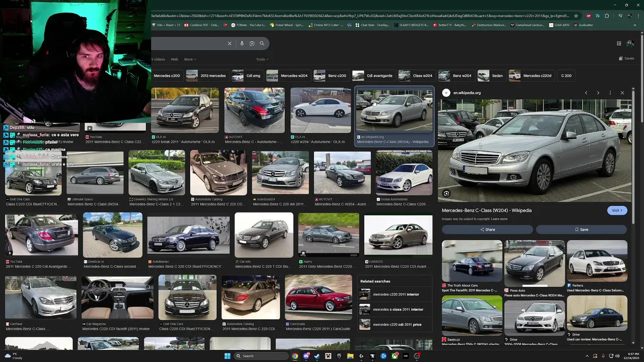Save the previewed Mercedes image
This screenshot has width=644, height=362.
pos(581,229)
